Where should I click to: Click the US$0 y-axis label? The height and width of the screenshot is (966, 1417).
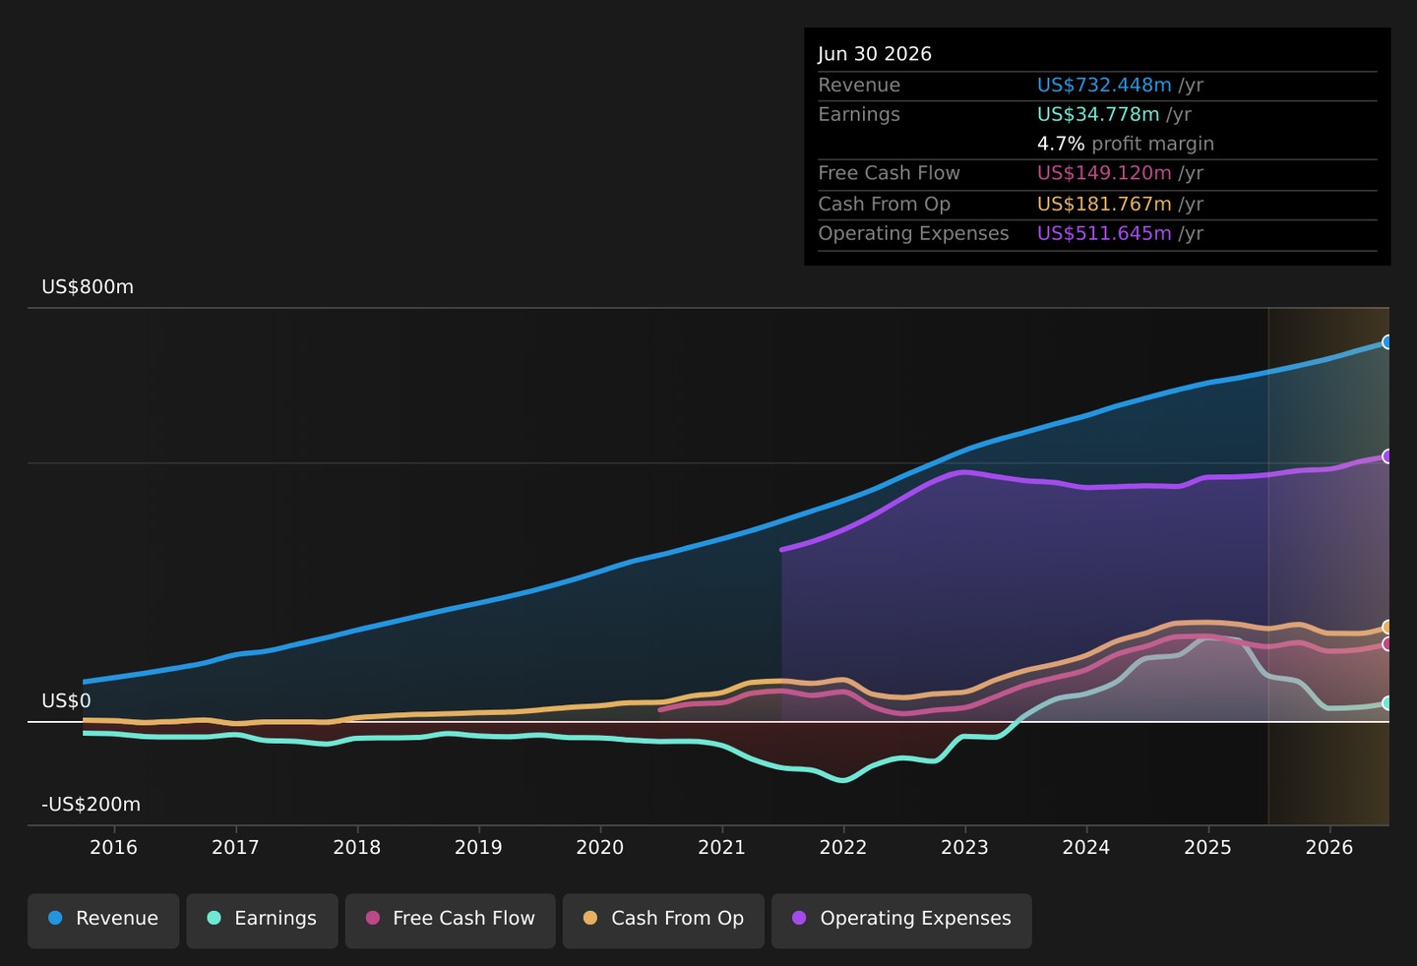pos(66,701)
